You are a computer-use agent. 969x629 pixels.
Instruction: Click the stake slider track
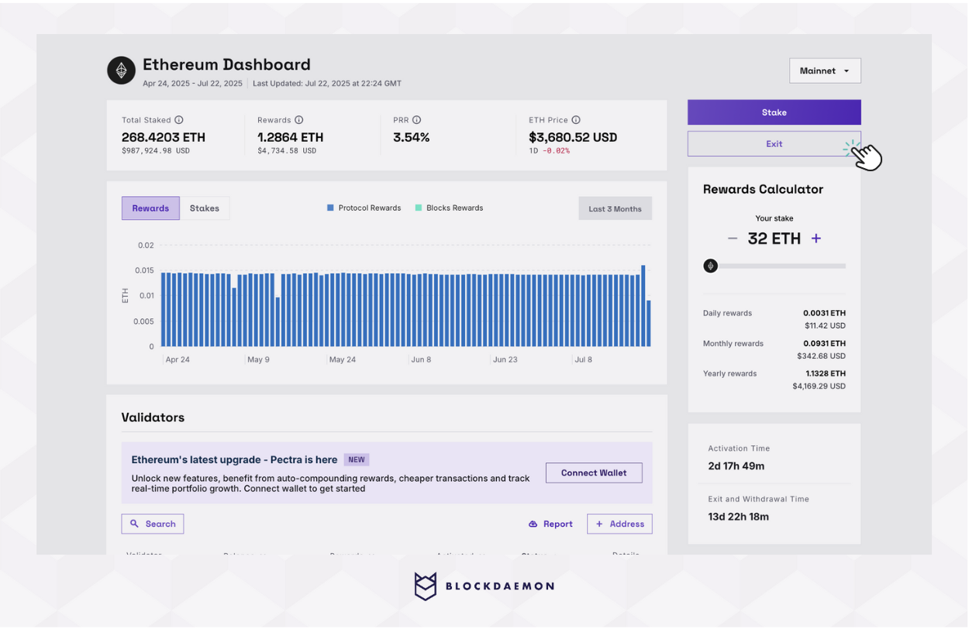tap(781, 266)
